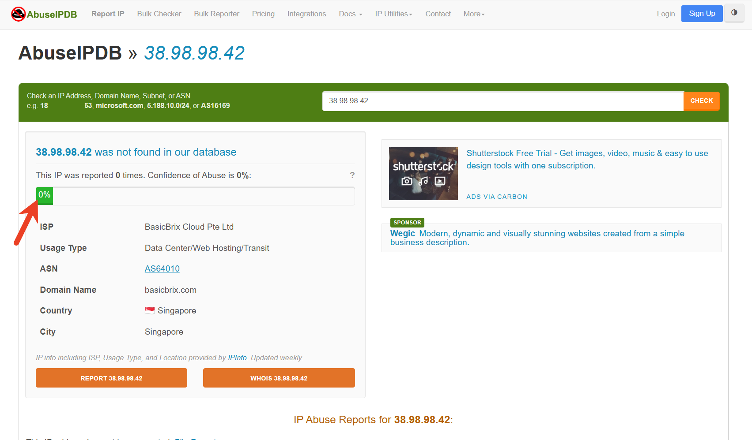Follow the IPInfo provider link
The image size is (752, 440).
coord(237,358)
